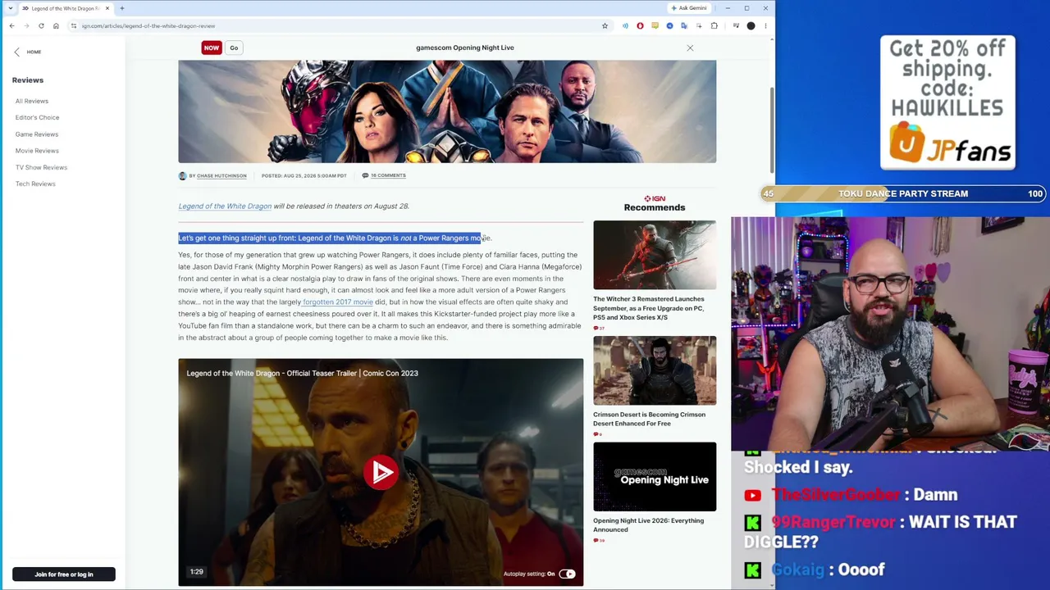
Task: Click the yellow note extension icon
Action: pos(655,25)
